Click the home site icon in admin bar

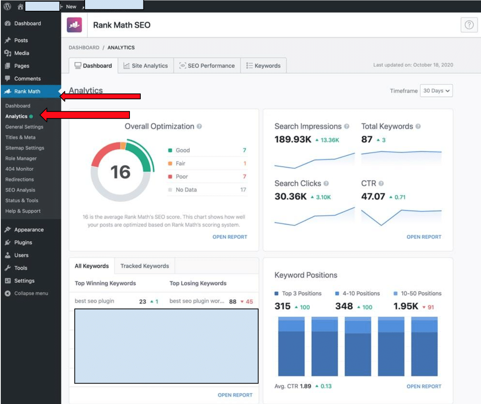pos(20,7)
